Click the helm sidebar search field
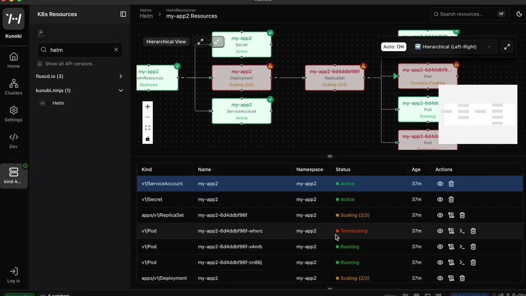Viewport: 526px width, 296px height. pos(80,50)
